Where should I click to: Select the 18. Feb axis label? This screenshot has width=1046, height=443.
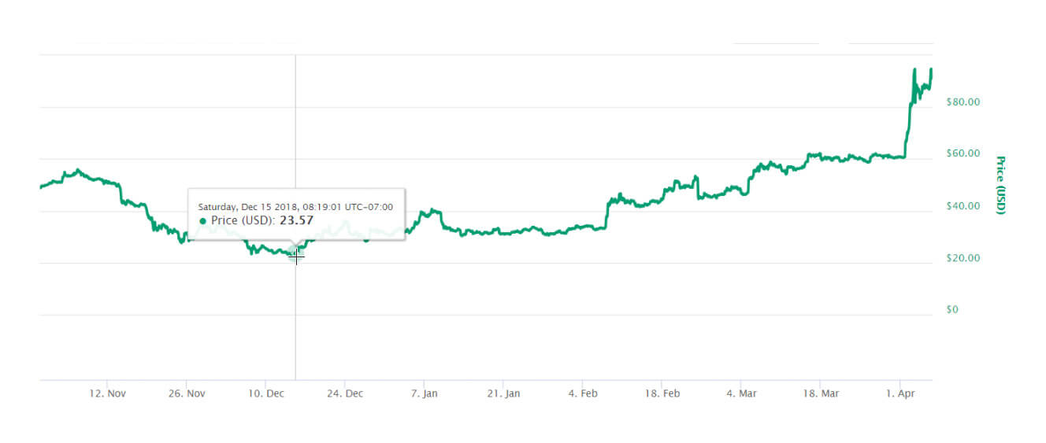pos(662,393)
